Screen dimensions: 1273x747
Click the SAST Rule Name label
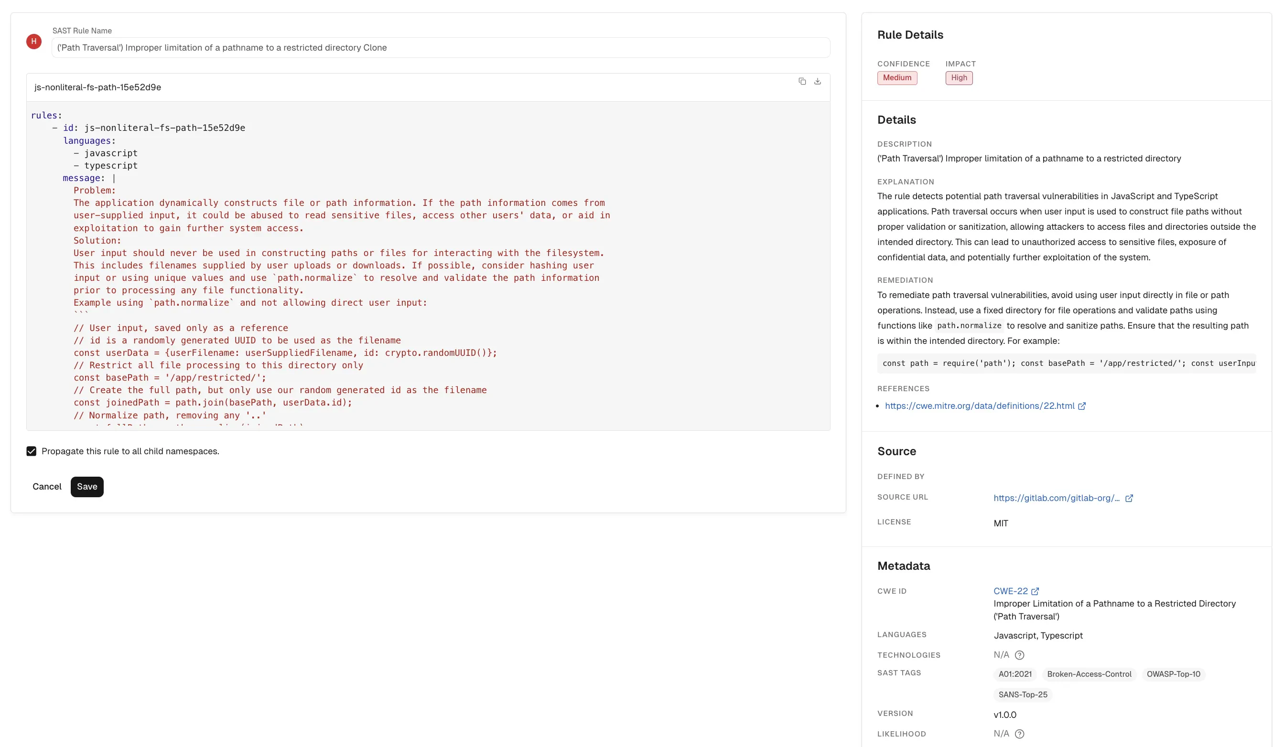pos(82,31)
